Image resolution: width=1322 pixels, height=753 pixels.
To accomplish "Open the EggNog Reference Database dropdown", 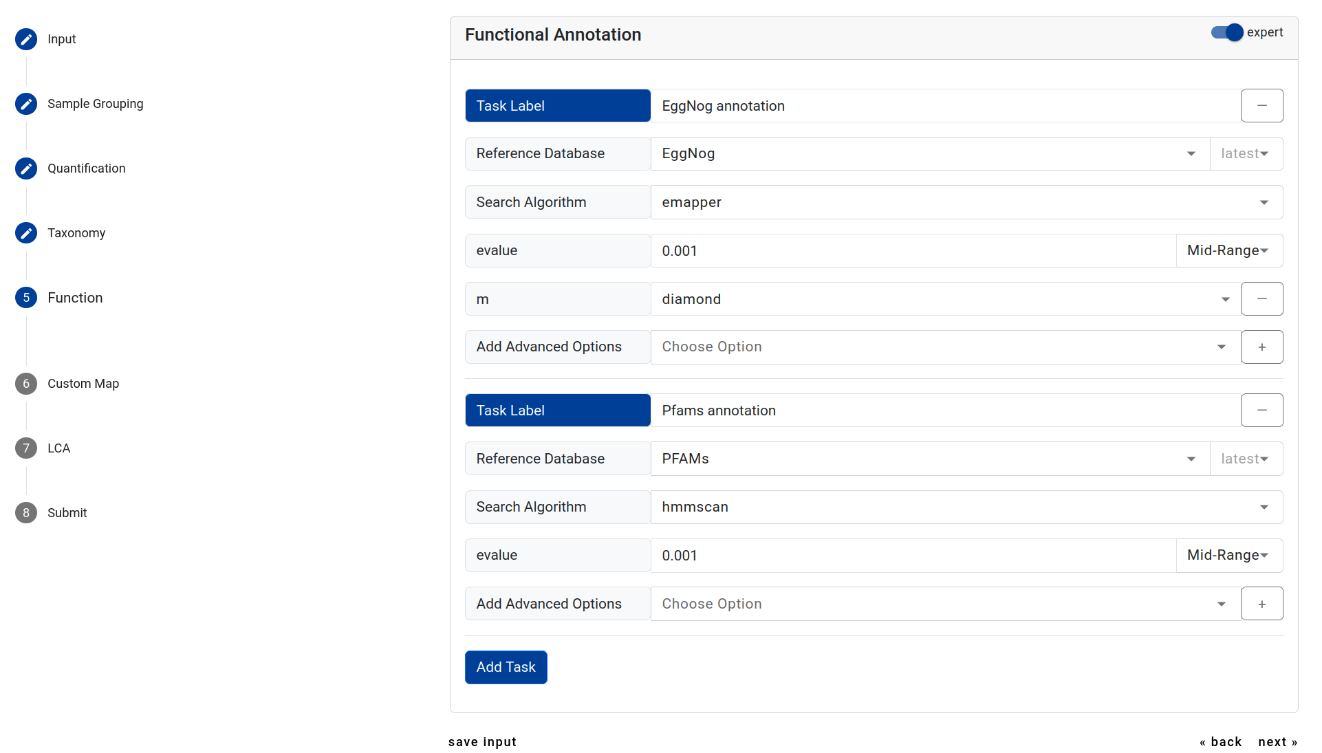I will click(929, 154).
